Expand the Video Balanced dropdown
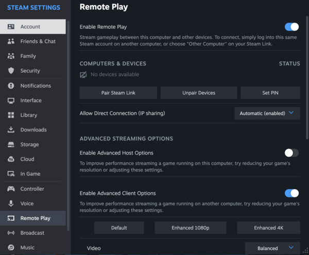Screen dimensions: 309x255 272,248
